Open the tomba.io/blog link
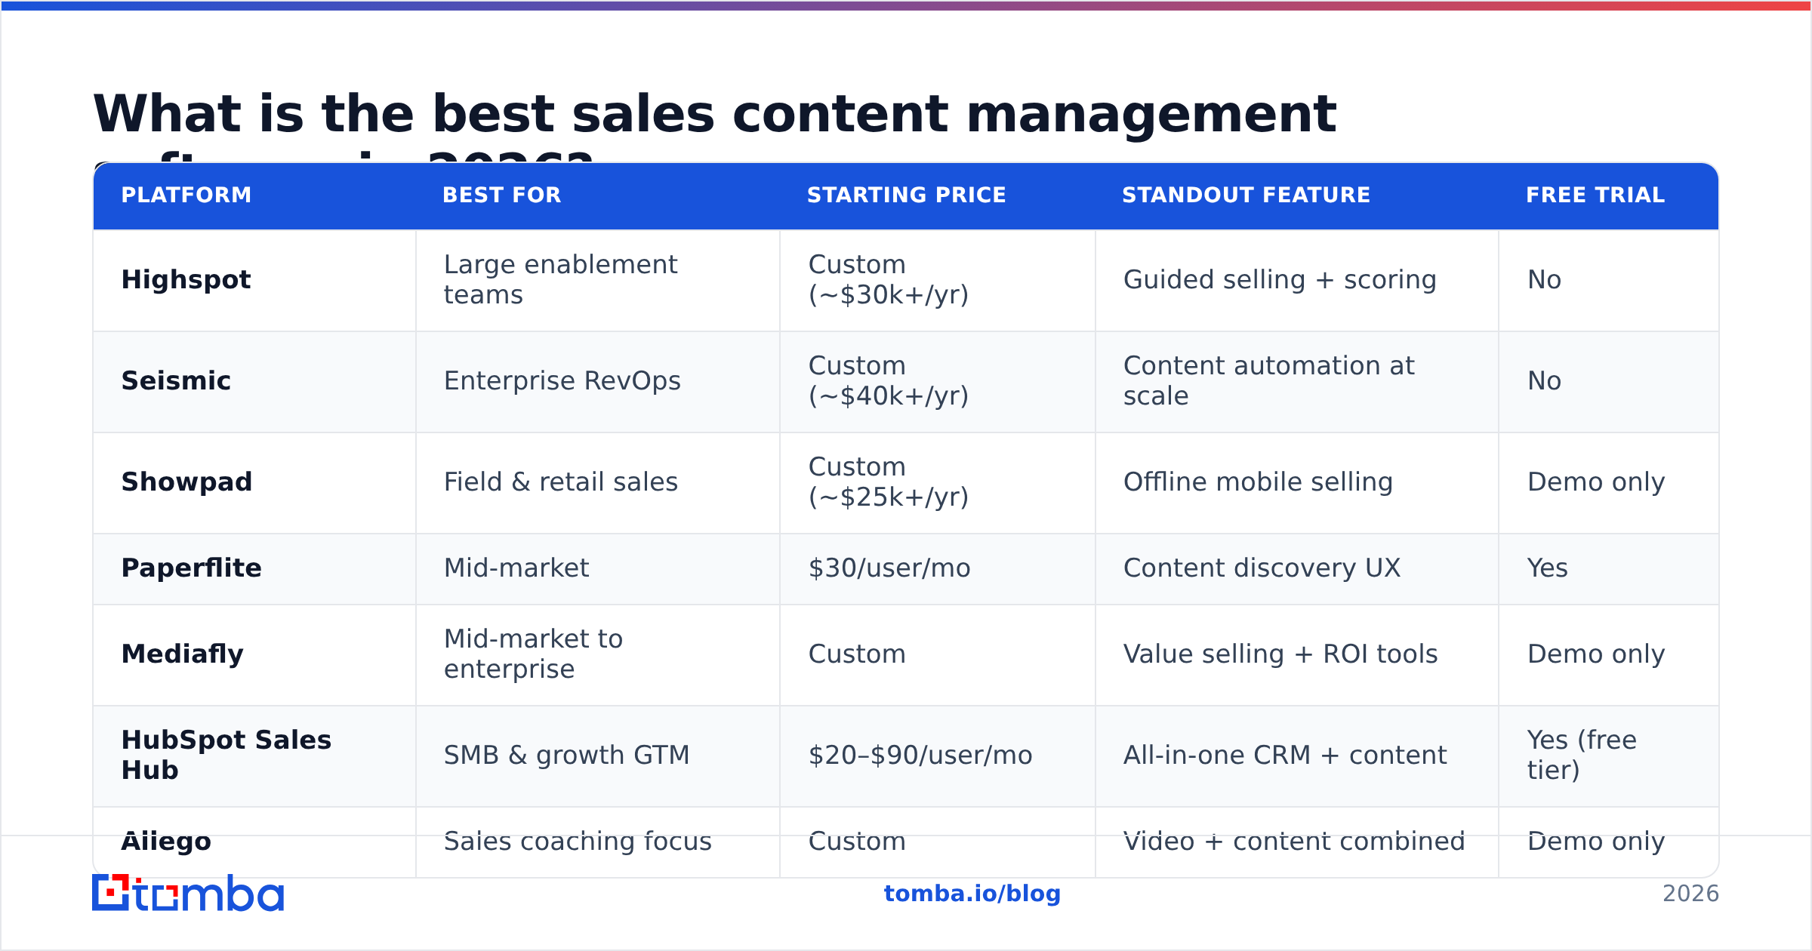This screenshot has width=1812, height=951. coord(972,894)
